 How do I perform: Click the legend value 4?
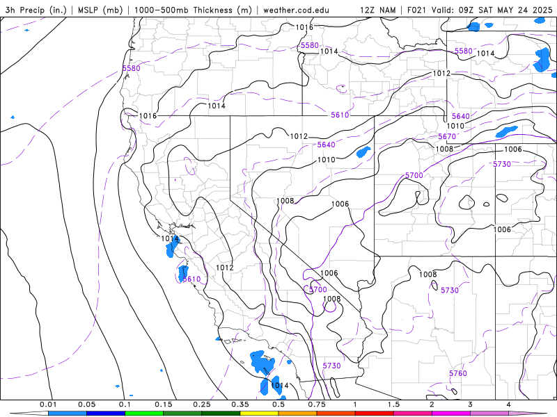pyautogui.click(x=508, y=404)
